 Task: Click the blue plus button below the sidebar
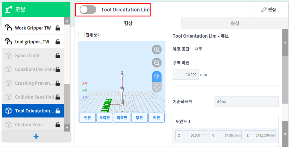36,136
